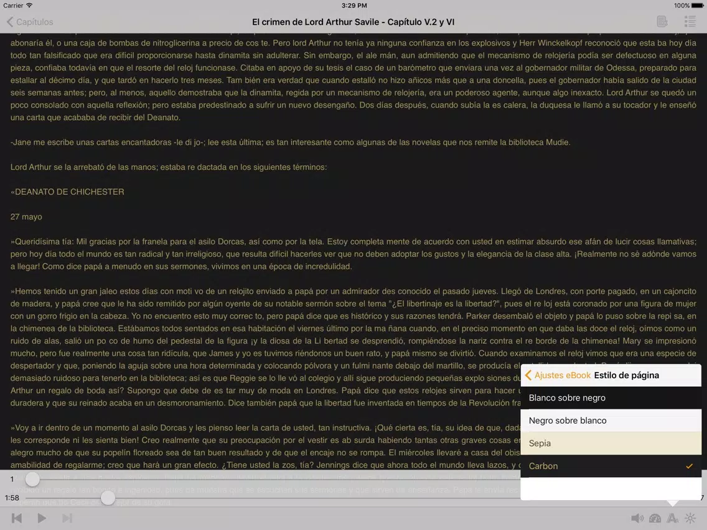Skip to next track
This screenshot has width=707, height=530.
[x=67, y=518]
